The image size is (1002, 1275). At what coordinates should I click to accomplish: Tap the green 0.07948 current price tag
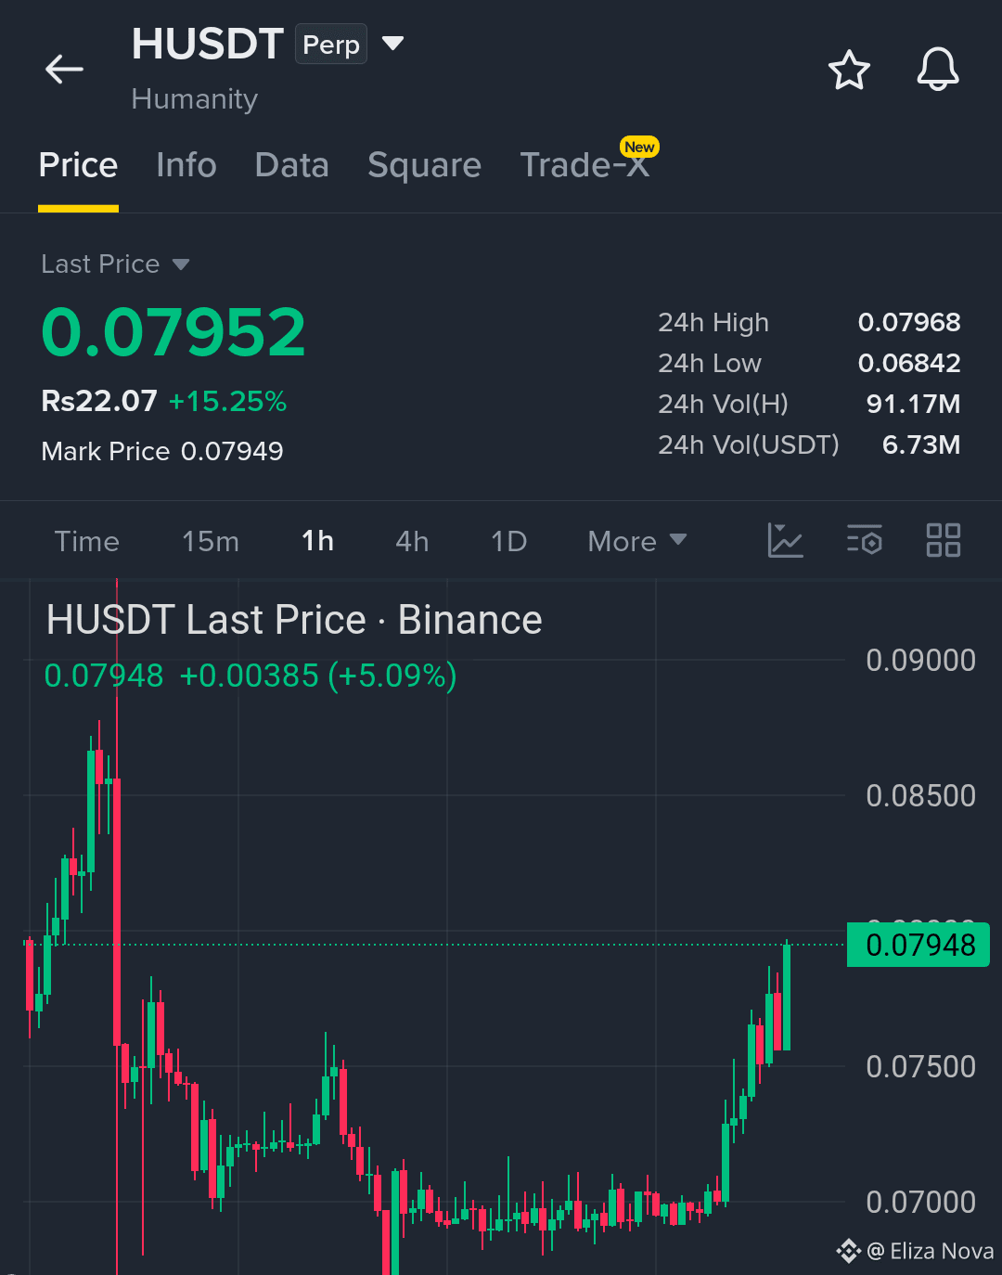(918, 945)
